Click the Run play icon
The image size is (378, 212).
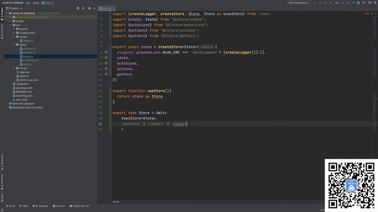(315, 2)
